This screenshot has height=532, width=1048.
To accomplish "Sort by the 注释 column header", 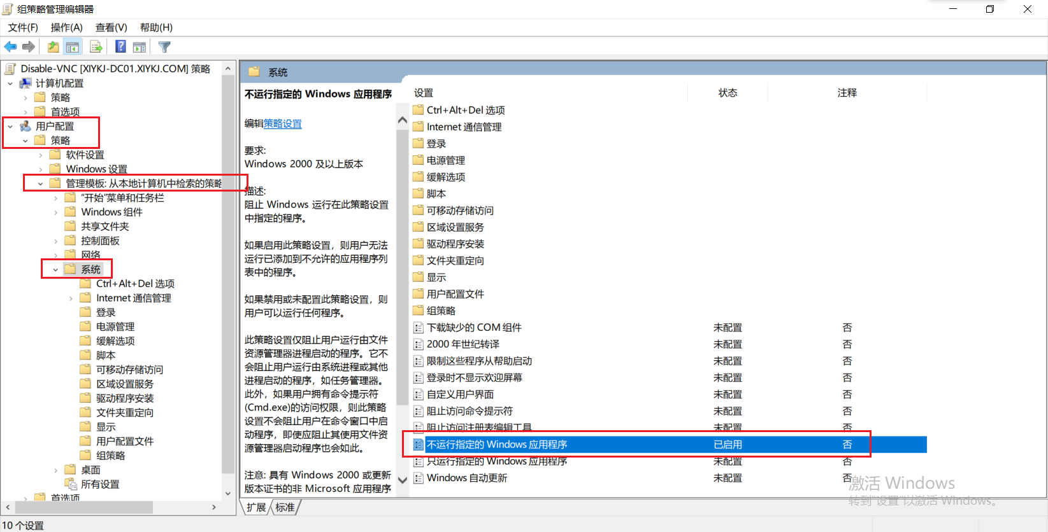I will click(x=847, y=93).
